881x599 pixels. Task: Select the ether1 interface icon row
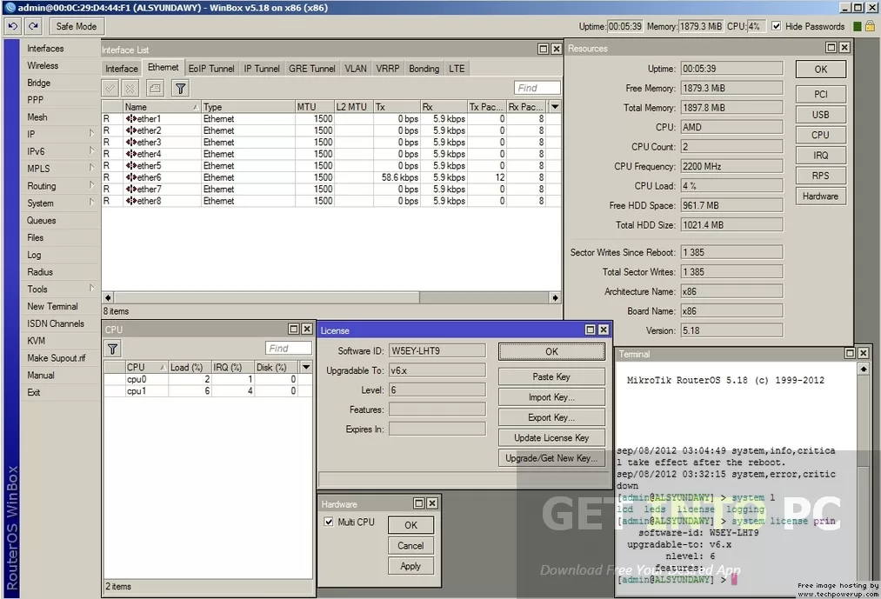(x=331, y=119)
